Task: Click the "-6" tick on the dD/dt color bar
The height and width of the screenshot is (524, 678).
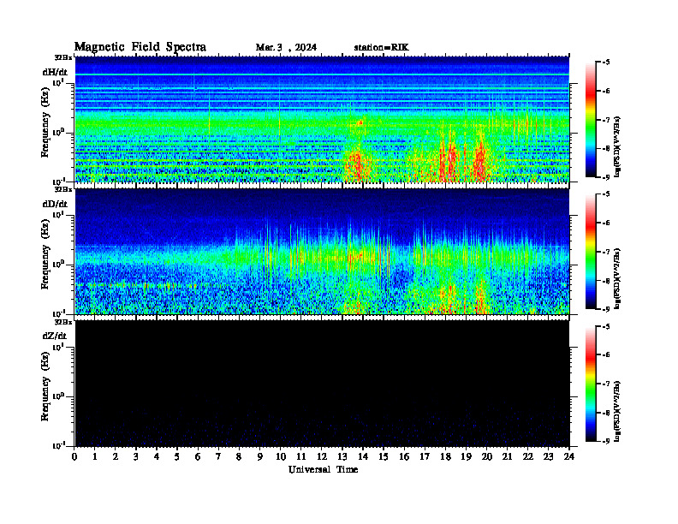Action: (x=605, y=223)
